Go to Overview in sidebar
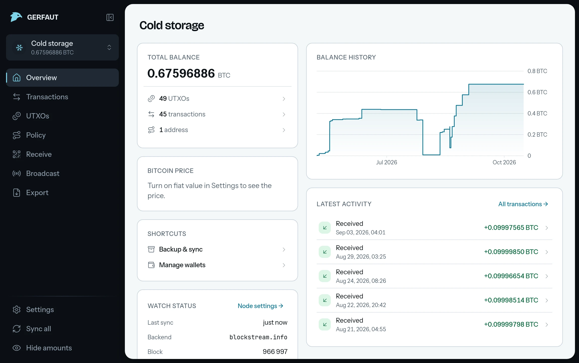Screen dimensions: 579x363 pyautogui.click(x=62, y=78)
